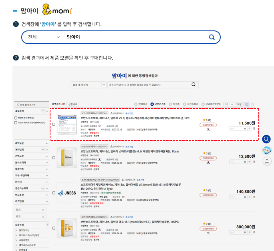Collapse the 세부품명 filter section
This screenshot has width=274, height=251.
click(47, 111)
